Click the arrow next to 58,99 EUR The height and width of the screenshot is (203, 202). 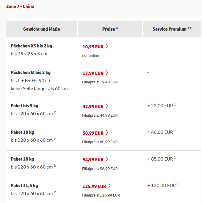point(107,133)
